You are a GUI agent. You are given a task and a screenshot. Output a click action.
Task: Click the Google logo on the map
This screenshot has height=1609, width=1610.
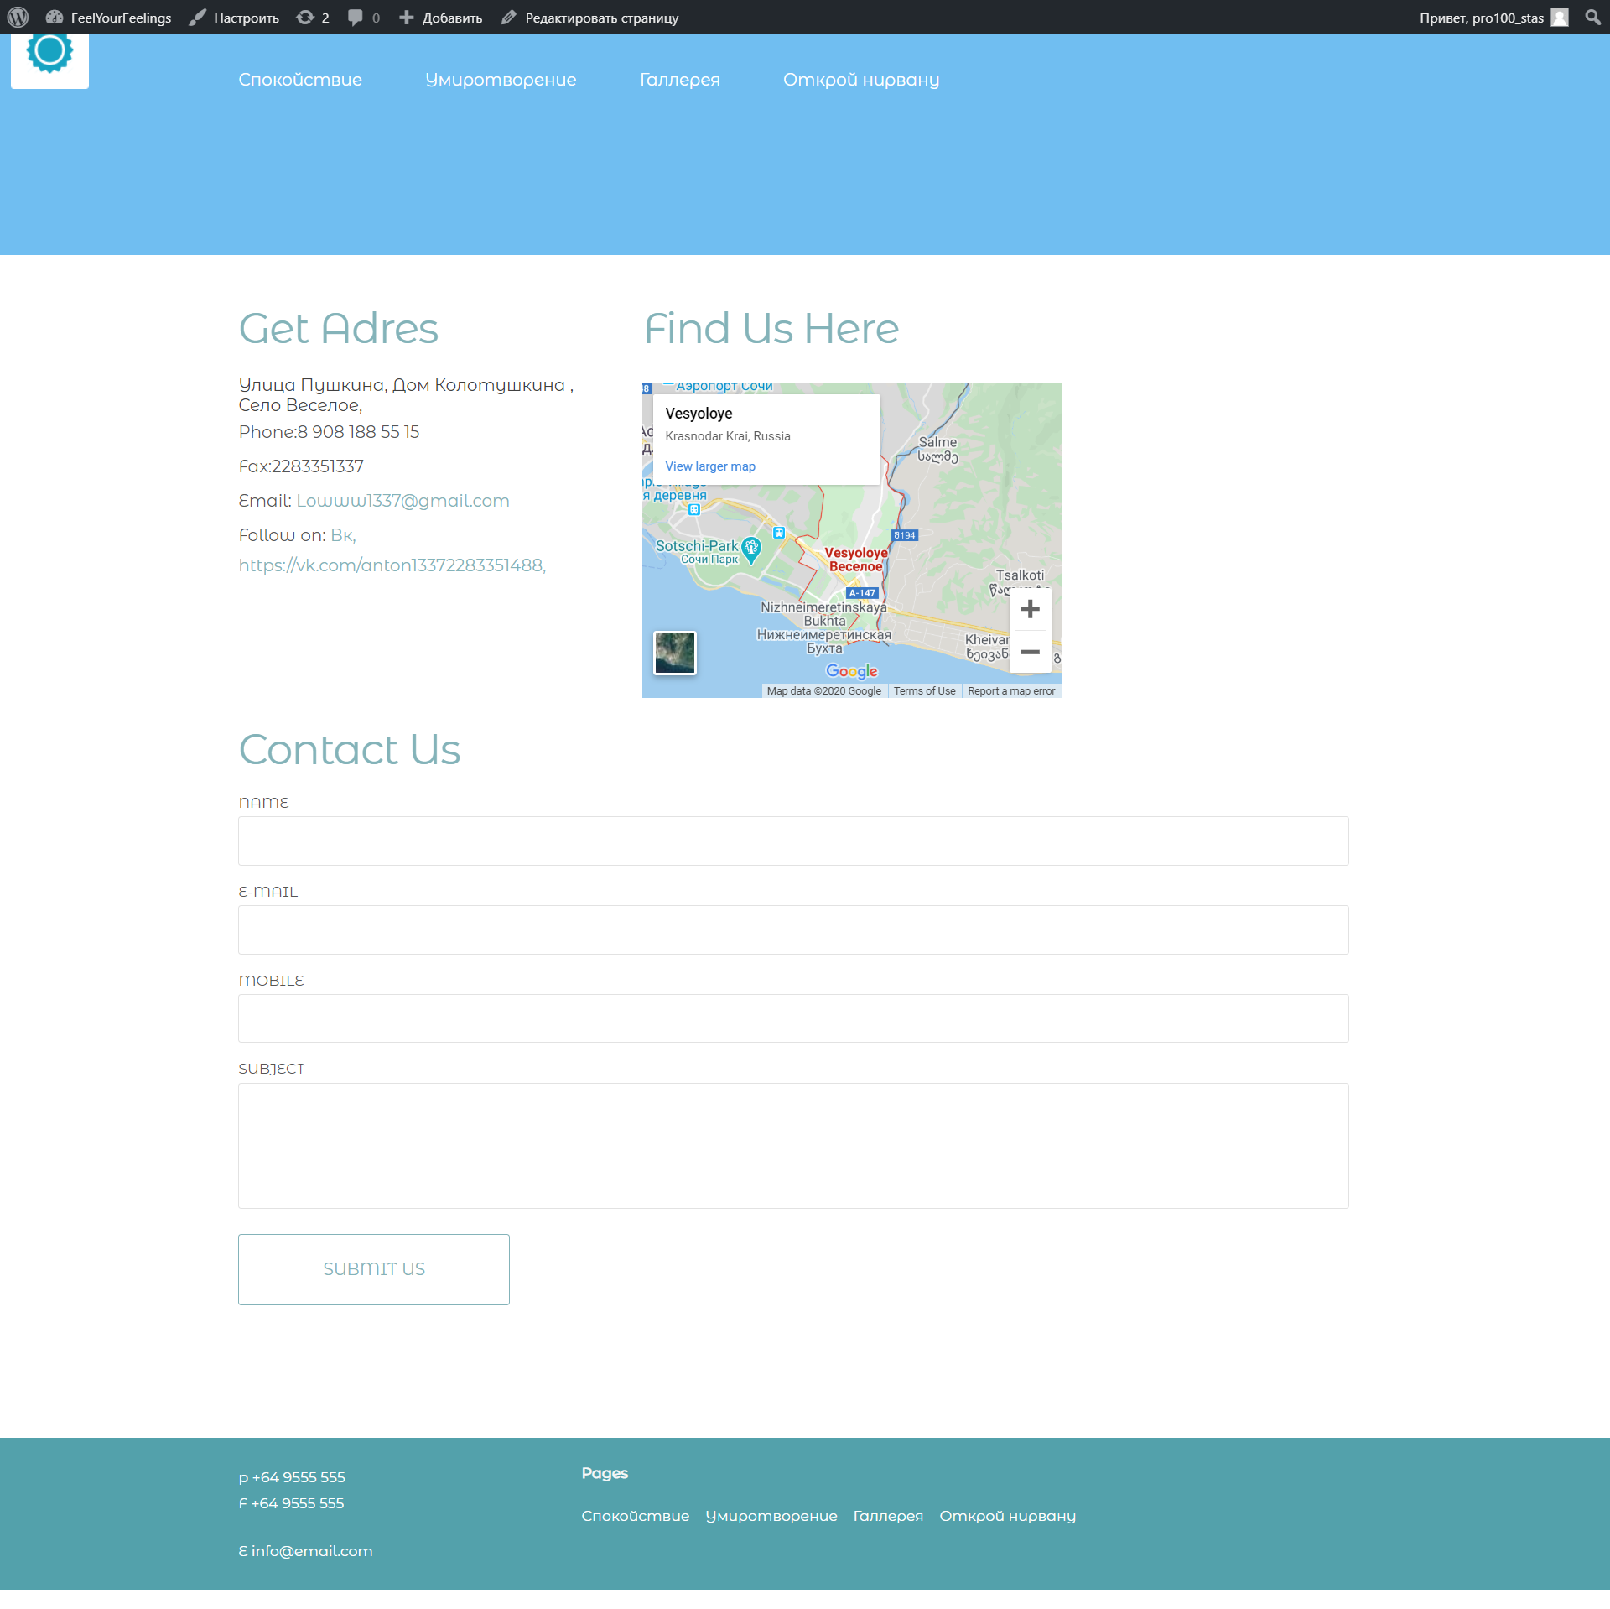coord(851,671)
